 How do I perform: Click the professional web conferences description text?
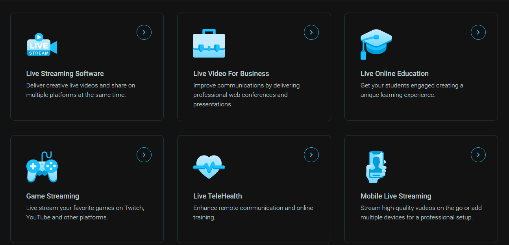(x=246, y=95)
